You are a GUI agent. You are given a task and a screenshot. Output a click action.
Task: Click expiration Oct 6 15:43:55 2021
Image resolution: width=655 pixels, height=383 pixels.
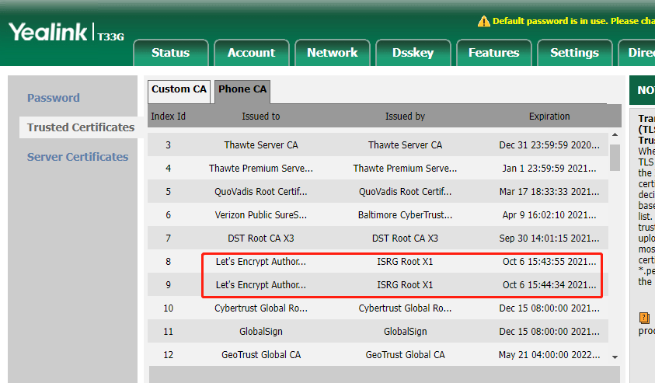pos(549,262)
